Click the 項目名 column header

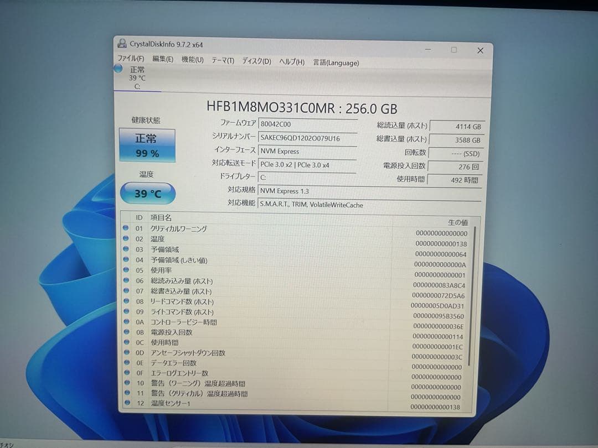click(161, 218)
